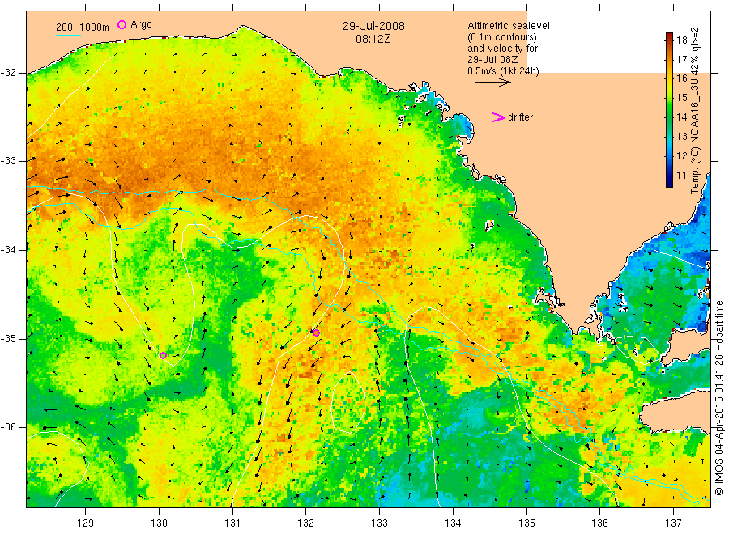The height and width of the screenshot is (534, 729).
Task: Click the IMOS copyright timestamp text
Action: 718,397
